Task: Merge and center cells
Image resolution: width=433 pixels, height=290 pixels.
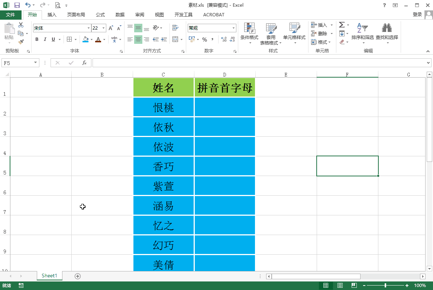Action: point(175,39)
